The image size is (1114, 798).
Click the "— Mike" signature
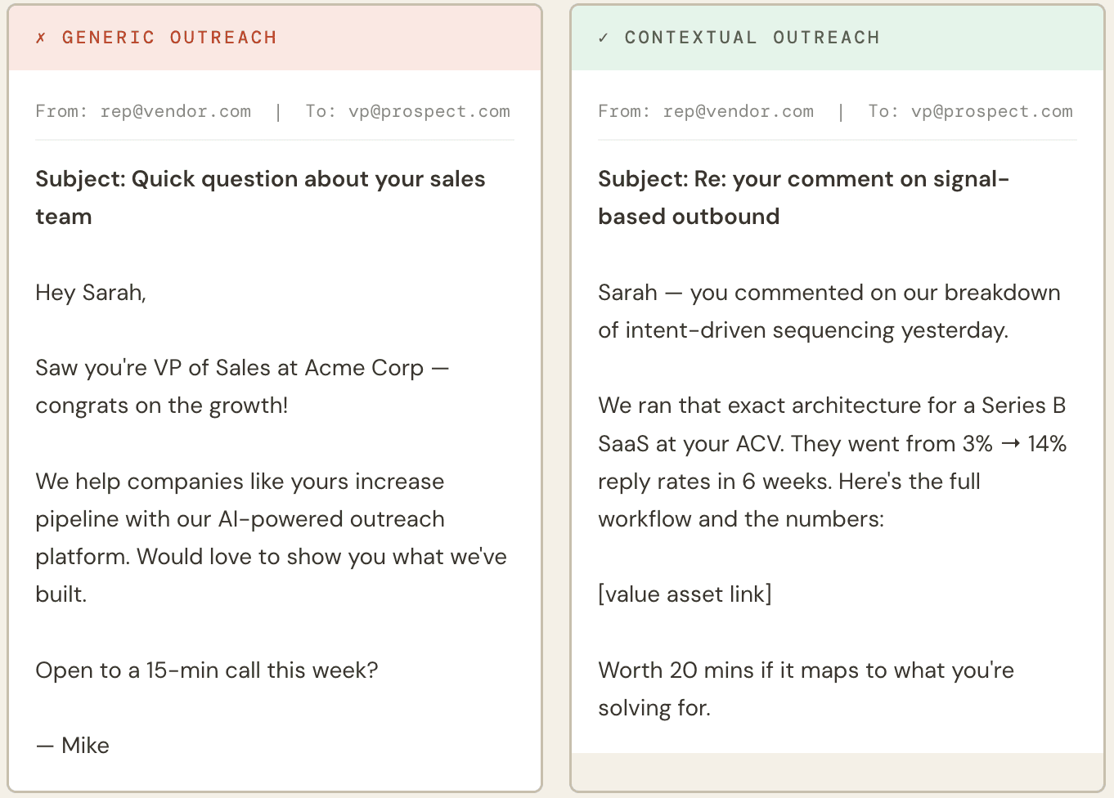tap(73, 746)
